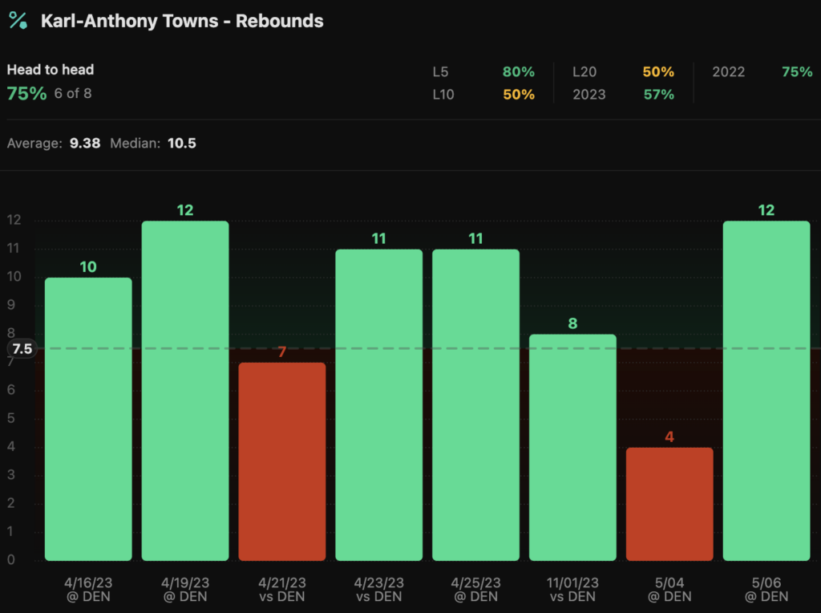The width and height of the screenshot is (821, 613).
Task: Click the Head to head label
Action: (51, 70)
